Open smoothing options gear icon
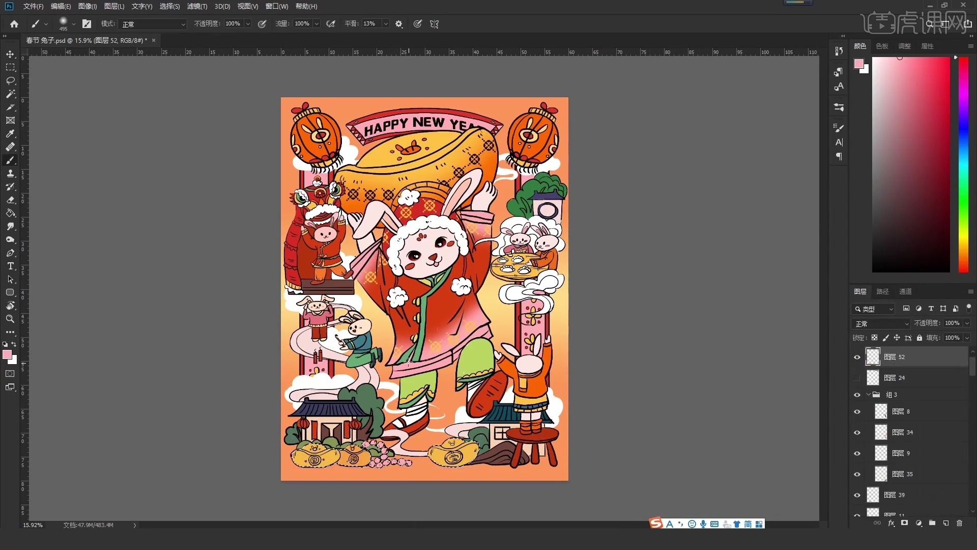 click(x=399, y=24)
